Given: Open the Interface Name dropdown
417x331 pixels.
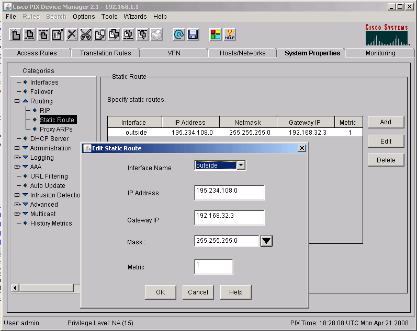Looking at the screenshot, I should click(x=241, y=165).
